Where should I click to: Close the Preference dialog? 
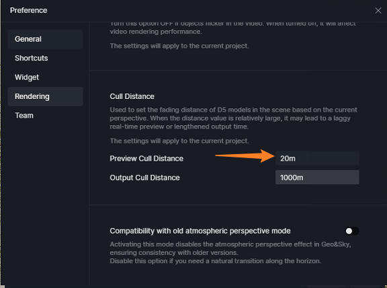[378, 11]
